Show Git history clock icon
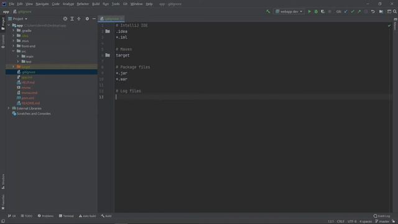The image size is (398, 224). coord(366,11)
